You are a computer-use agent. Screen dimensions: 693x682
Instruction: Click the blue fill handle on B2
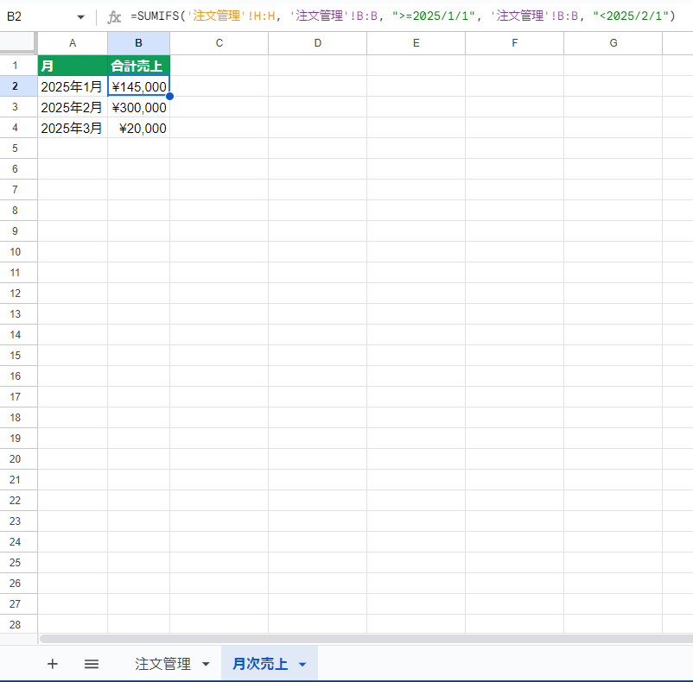169,96
